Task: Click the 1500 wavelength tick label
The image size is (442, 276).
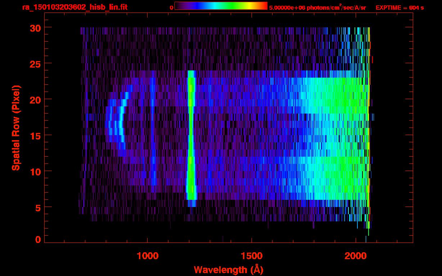Action: [x=251, y=256]
